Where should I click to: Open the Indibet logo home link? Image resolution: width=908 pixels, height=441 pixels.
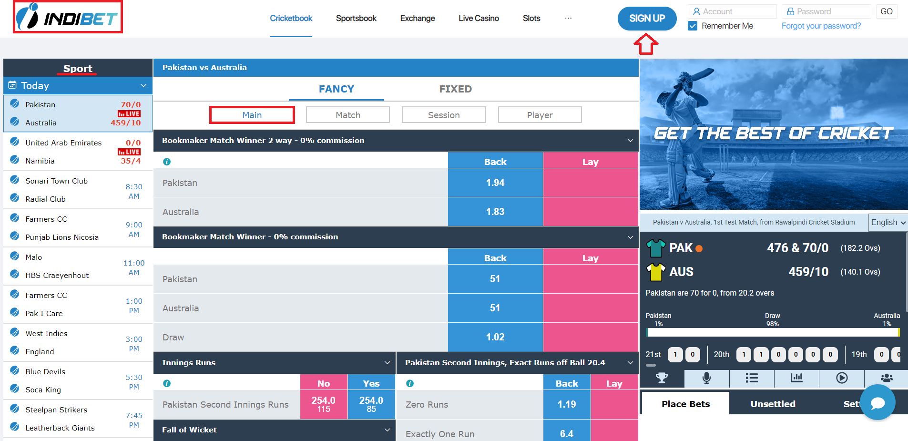[x=68, y=17]
